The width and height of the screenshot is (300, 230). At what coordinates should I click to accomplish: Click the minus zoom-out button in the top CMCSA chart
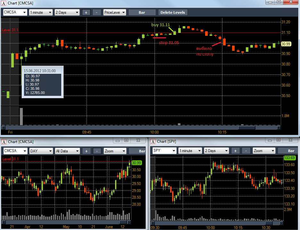pos(96,12)
